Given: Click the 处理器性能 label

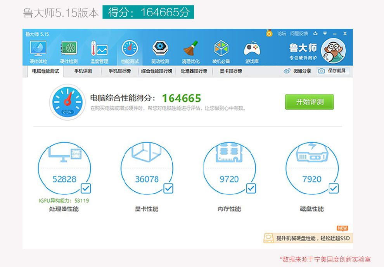Looking at the screenshot, I should pyautogui.click(x=64, y=209).
